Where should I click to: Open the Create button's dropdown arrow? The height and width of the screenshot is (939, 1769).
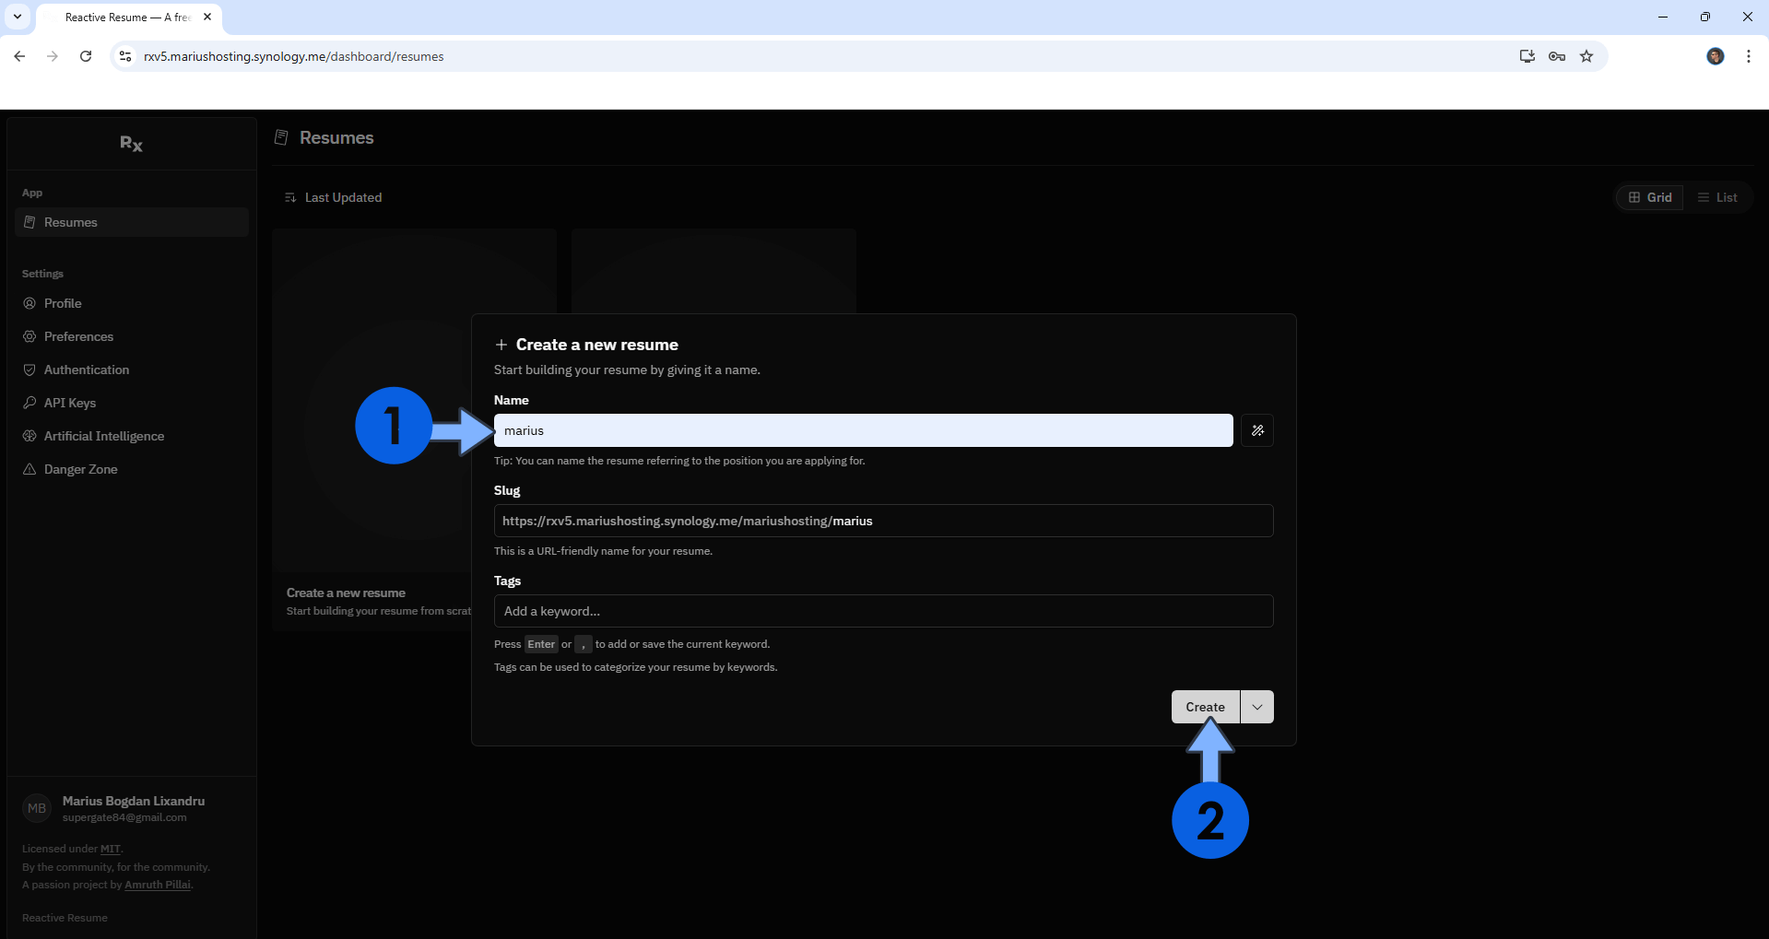coord(1256,707)
